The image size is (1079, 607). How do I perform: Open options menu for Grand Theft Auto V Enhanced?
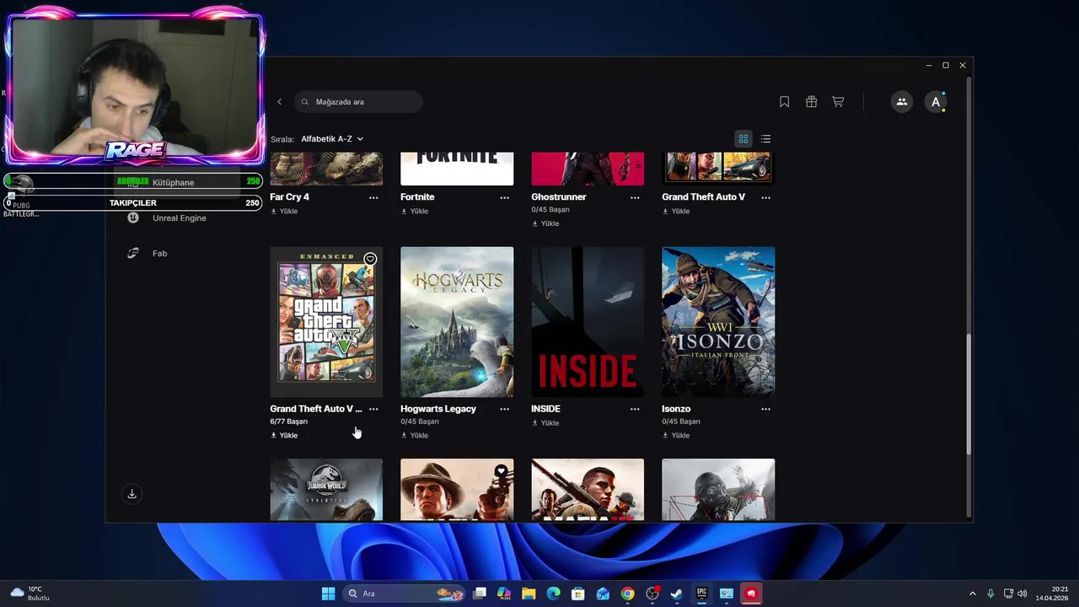tap(373, 409)
